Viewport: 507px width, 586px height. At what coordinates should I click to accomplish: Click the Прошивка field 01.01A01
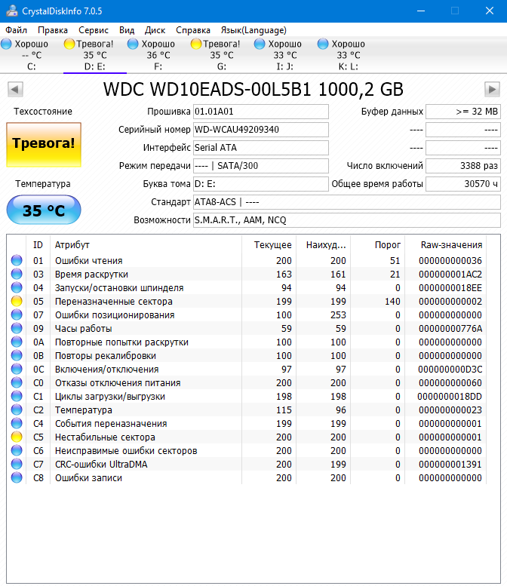[x=261, y=112]
